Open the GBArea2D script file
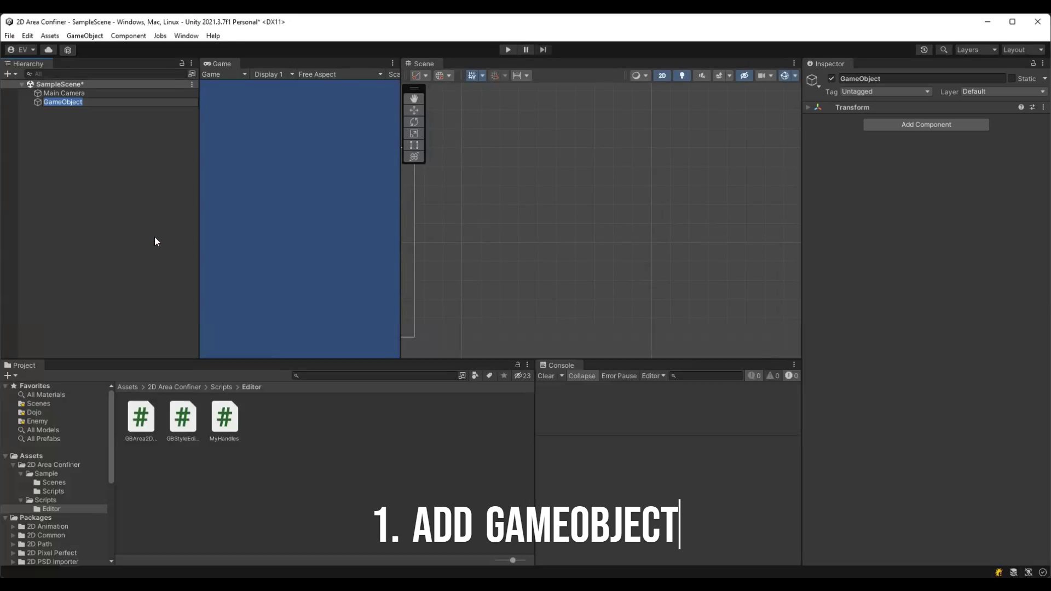 pyautogui.click(x=141, y=421)
